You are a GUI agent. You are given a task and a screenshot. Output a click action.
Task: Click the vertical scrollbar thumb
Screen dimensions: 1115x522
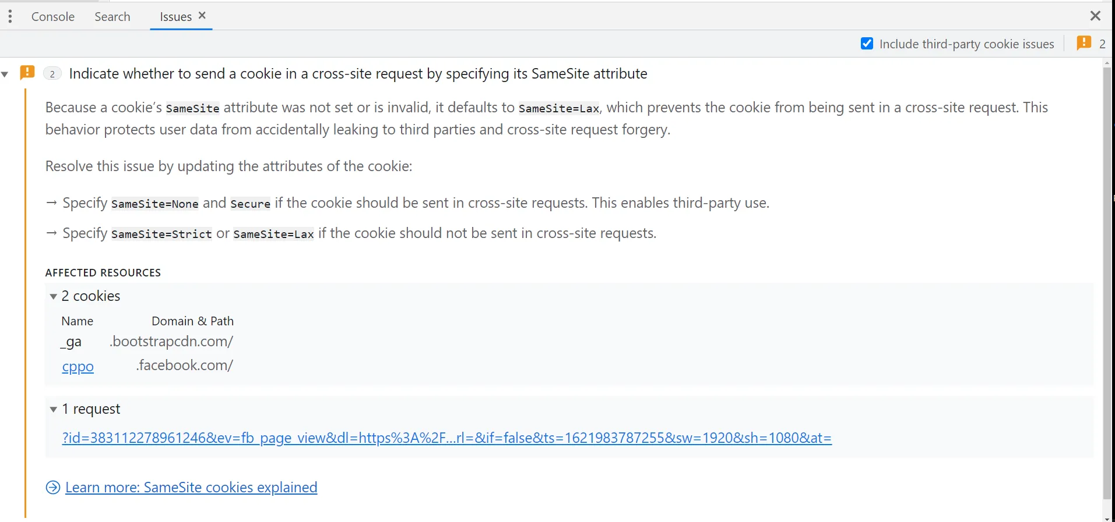point(1107,279)
